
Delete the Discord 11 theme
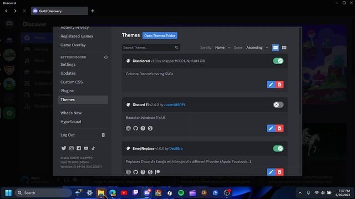(x=280, y=128)
